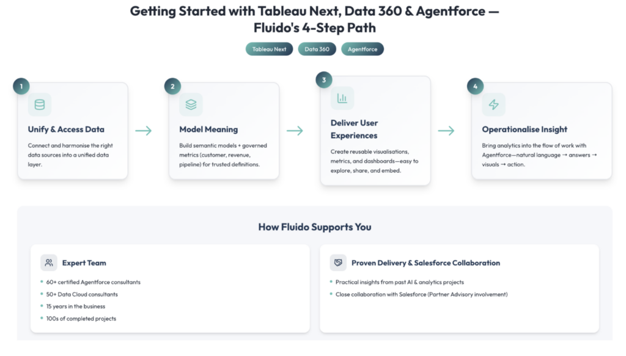Click the arrow between steps 1 and 2

[144, 131]
